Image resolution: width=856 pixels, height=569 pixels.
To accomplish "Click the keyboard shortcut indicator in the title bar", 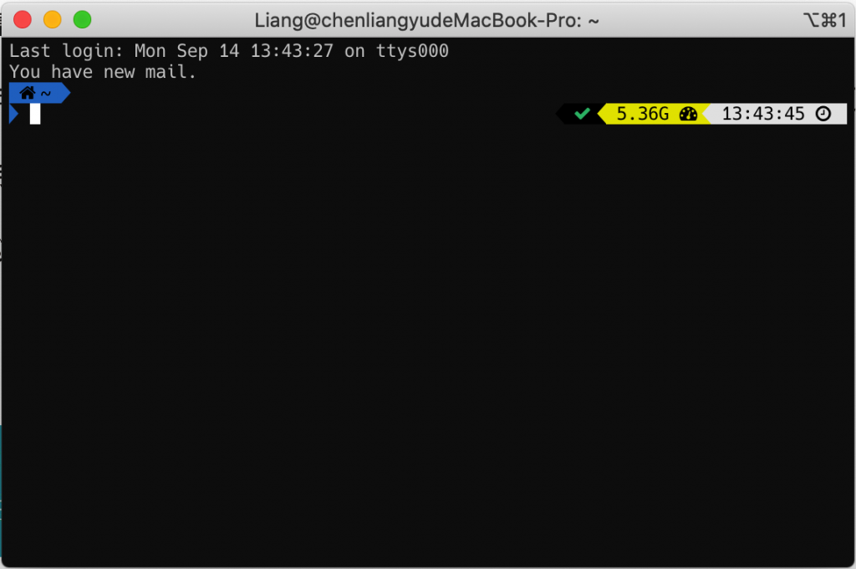I will tap(825, 20).
